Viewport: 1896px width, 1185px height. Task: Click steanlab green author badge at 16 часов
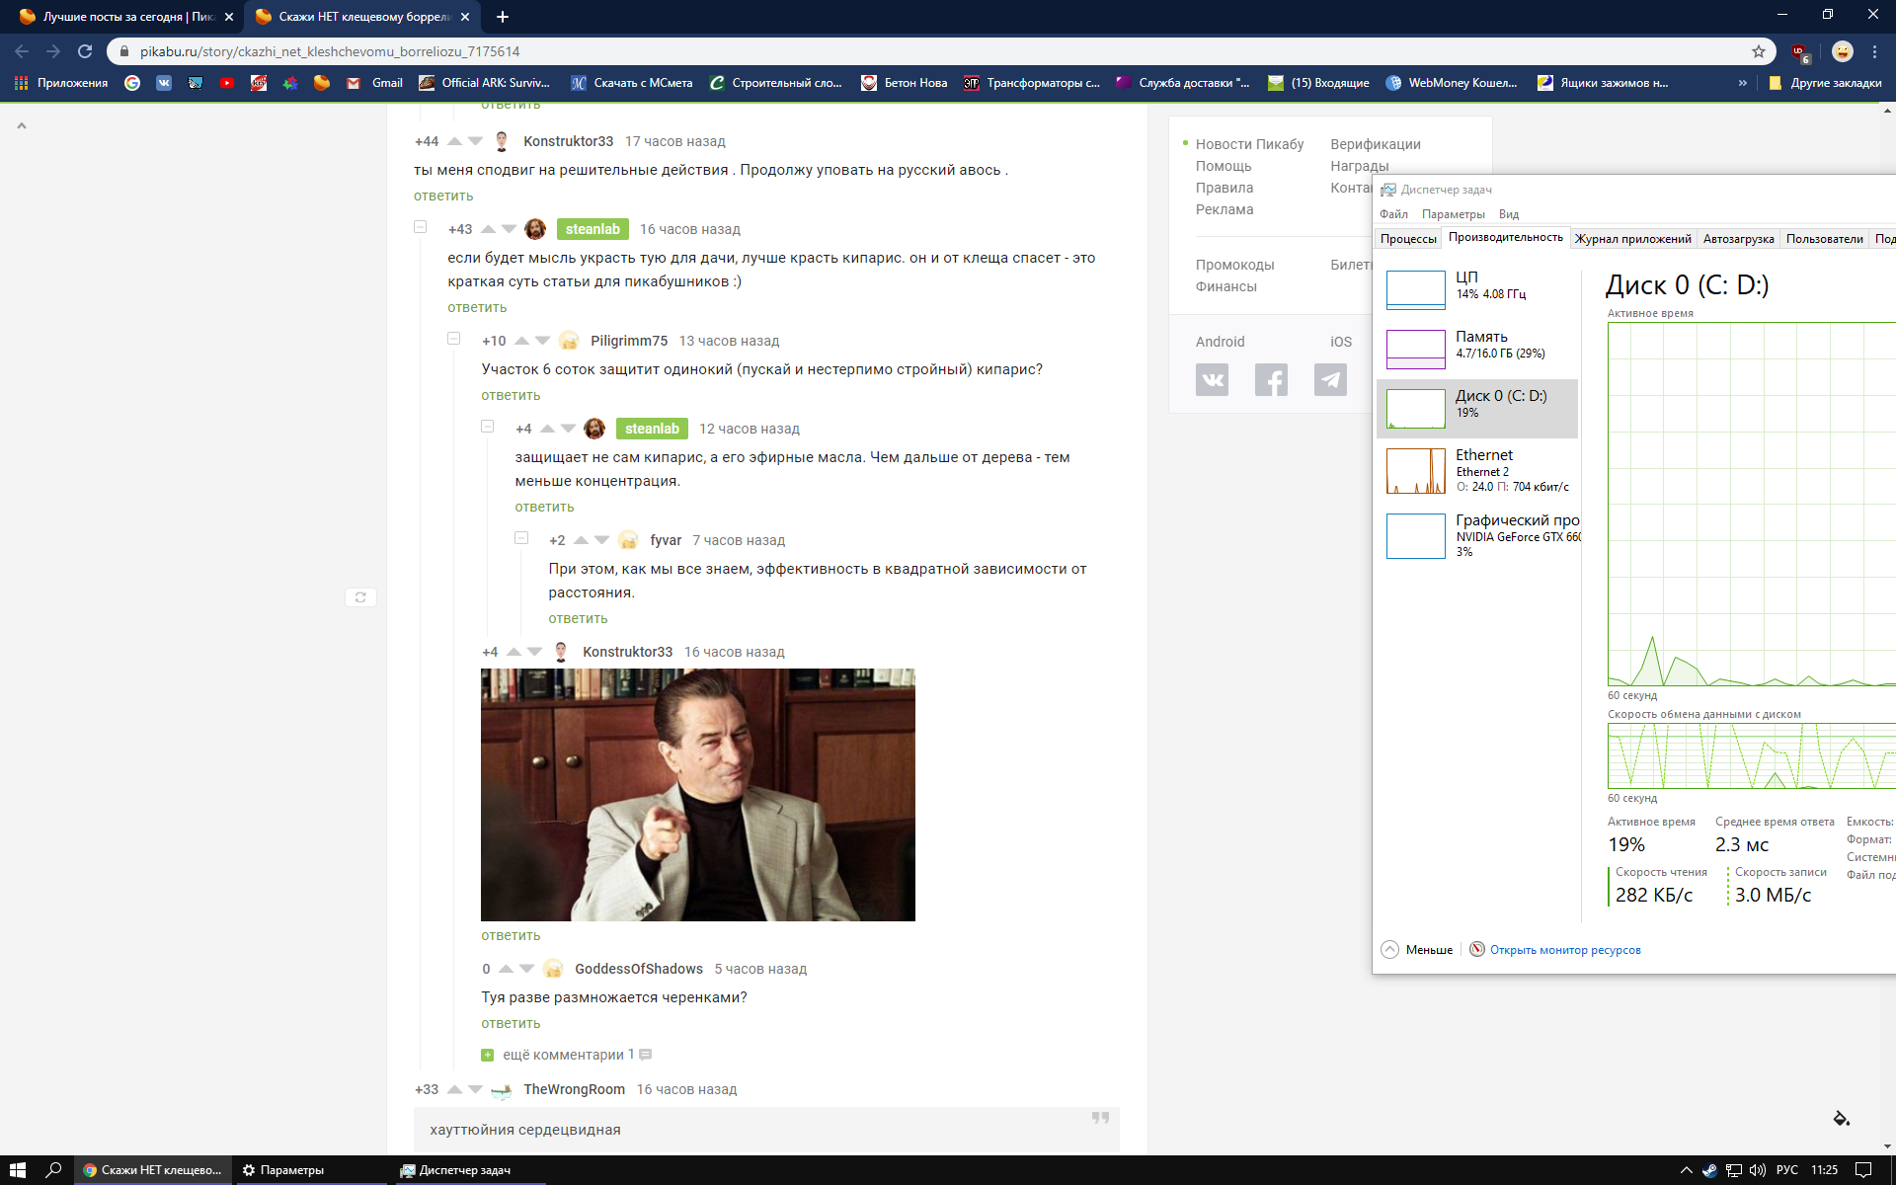pyautogui.click(x=592, y=229)
